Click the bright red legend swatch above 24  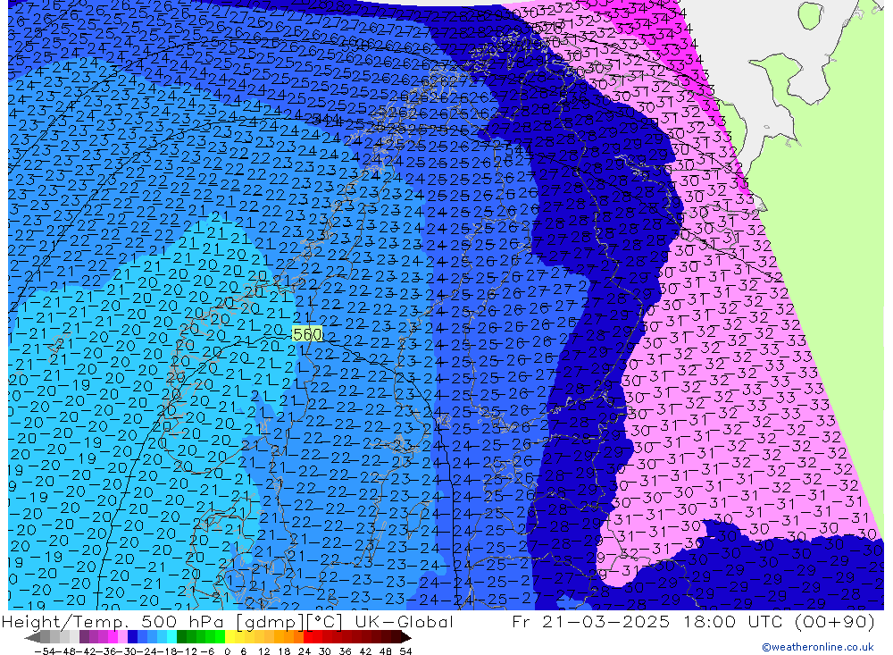point(308,637)
